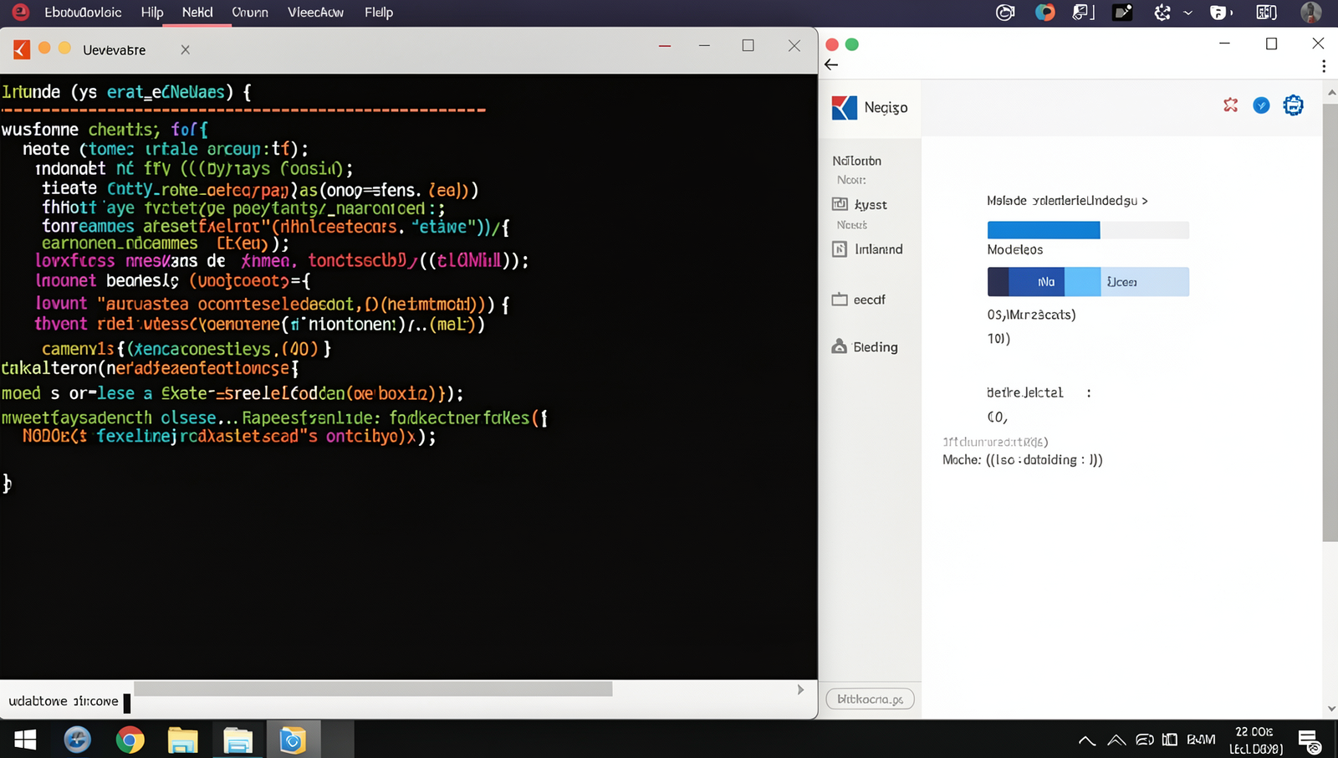Click the red cross icon in Negigo header
Image resolution: width=1338 pixels, height=758 pixels.
[x=1231, y=105]
